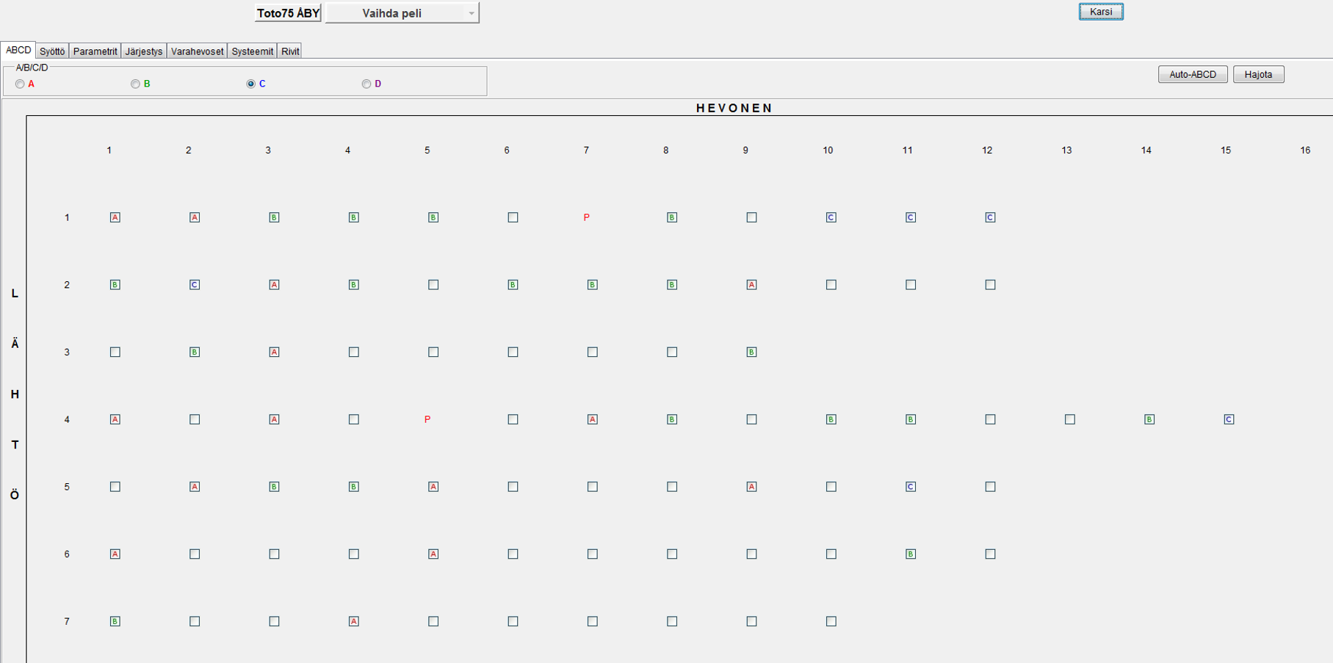This screenshot has height=663, width=1333.
Task: Expand the Vaihda peli dropdown
Action: [x=402, y=13]
